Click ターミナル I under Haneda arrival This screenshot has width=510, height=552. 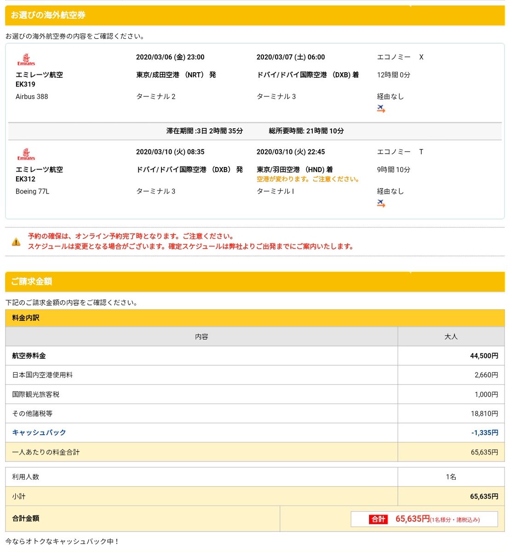pos(275,191)
